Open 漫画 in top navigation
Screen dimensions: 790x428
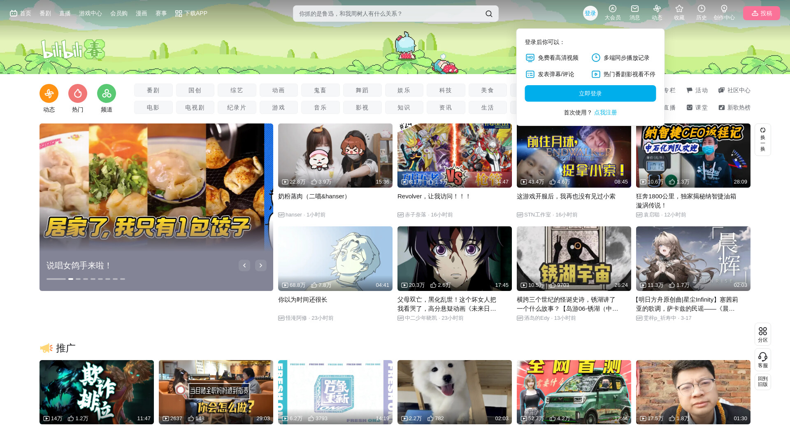pyautogui.click(x=142, y=13)
